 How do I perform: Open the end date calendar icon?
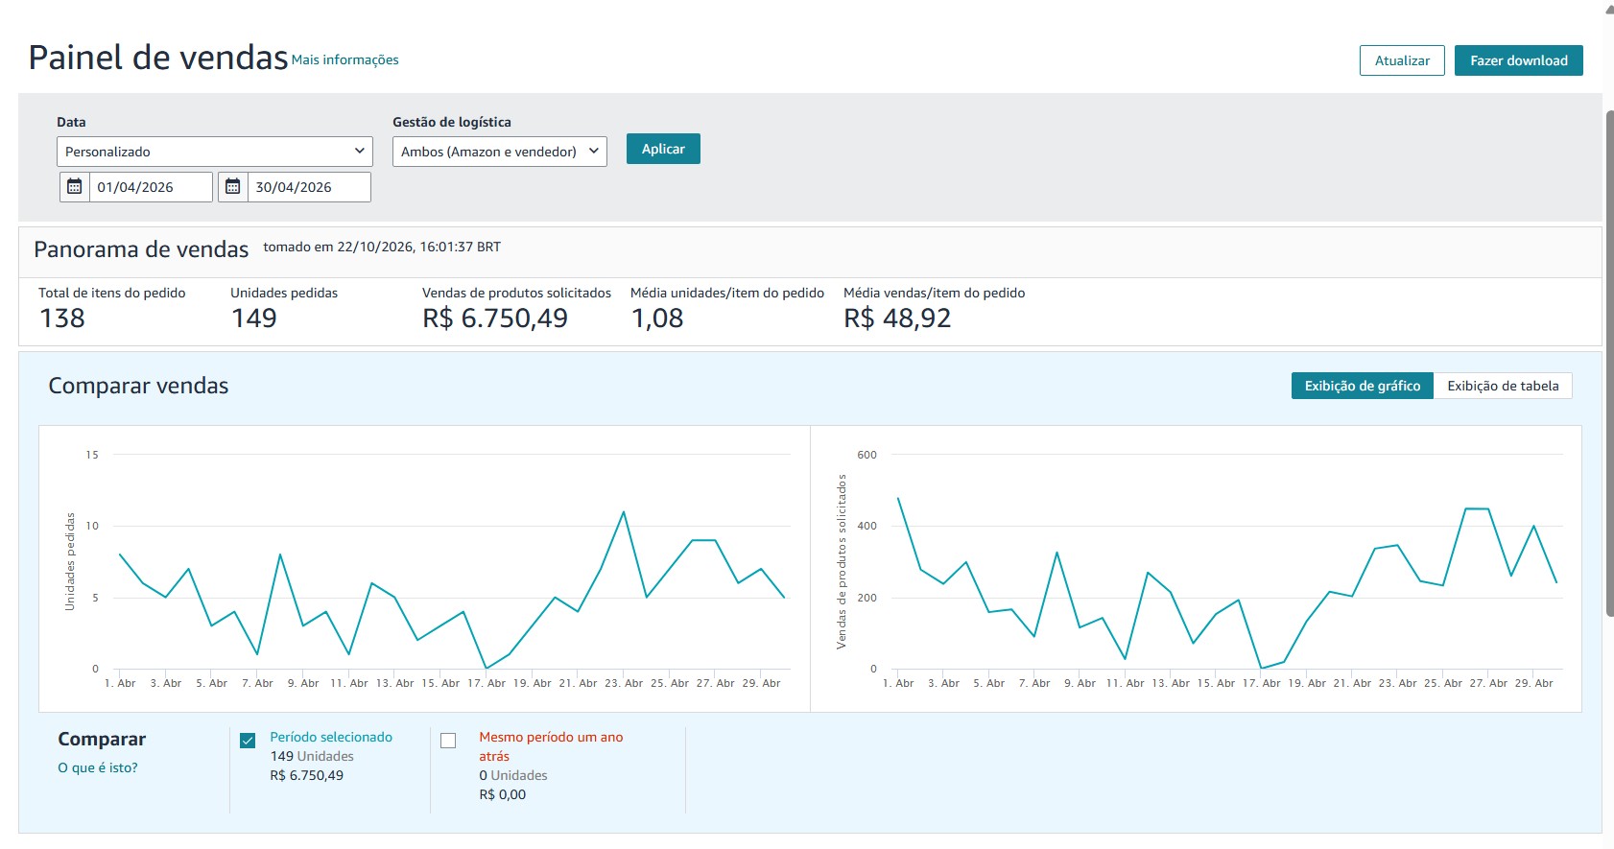(233, 187)
